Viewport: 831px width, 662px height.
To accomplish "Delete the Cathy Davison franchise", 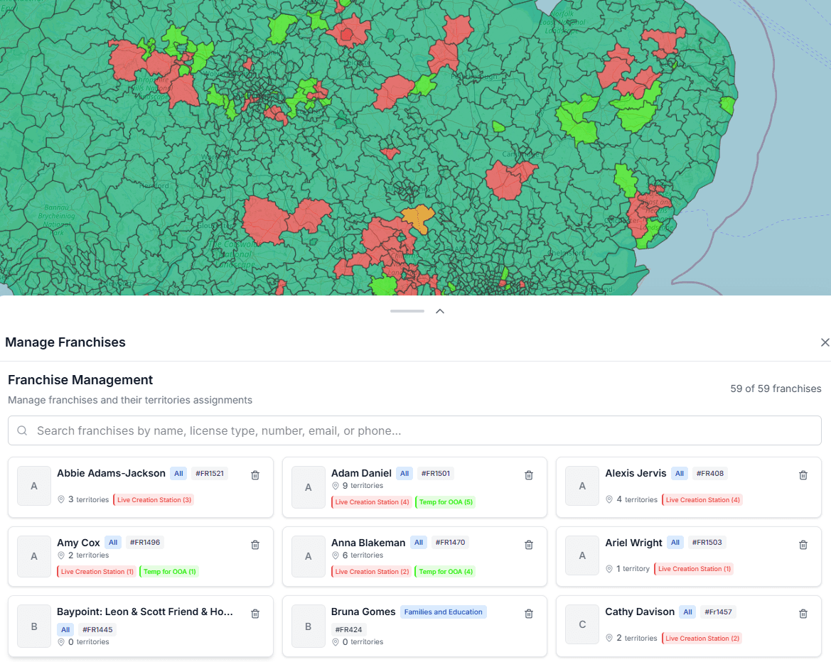I will pyautogui.click(x=803, y=613).
